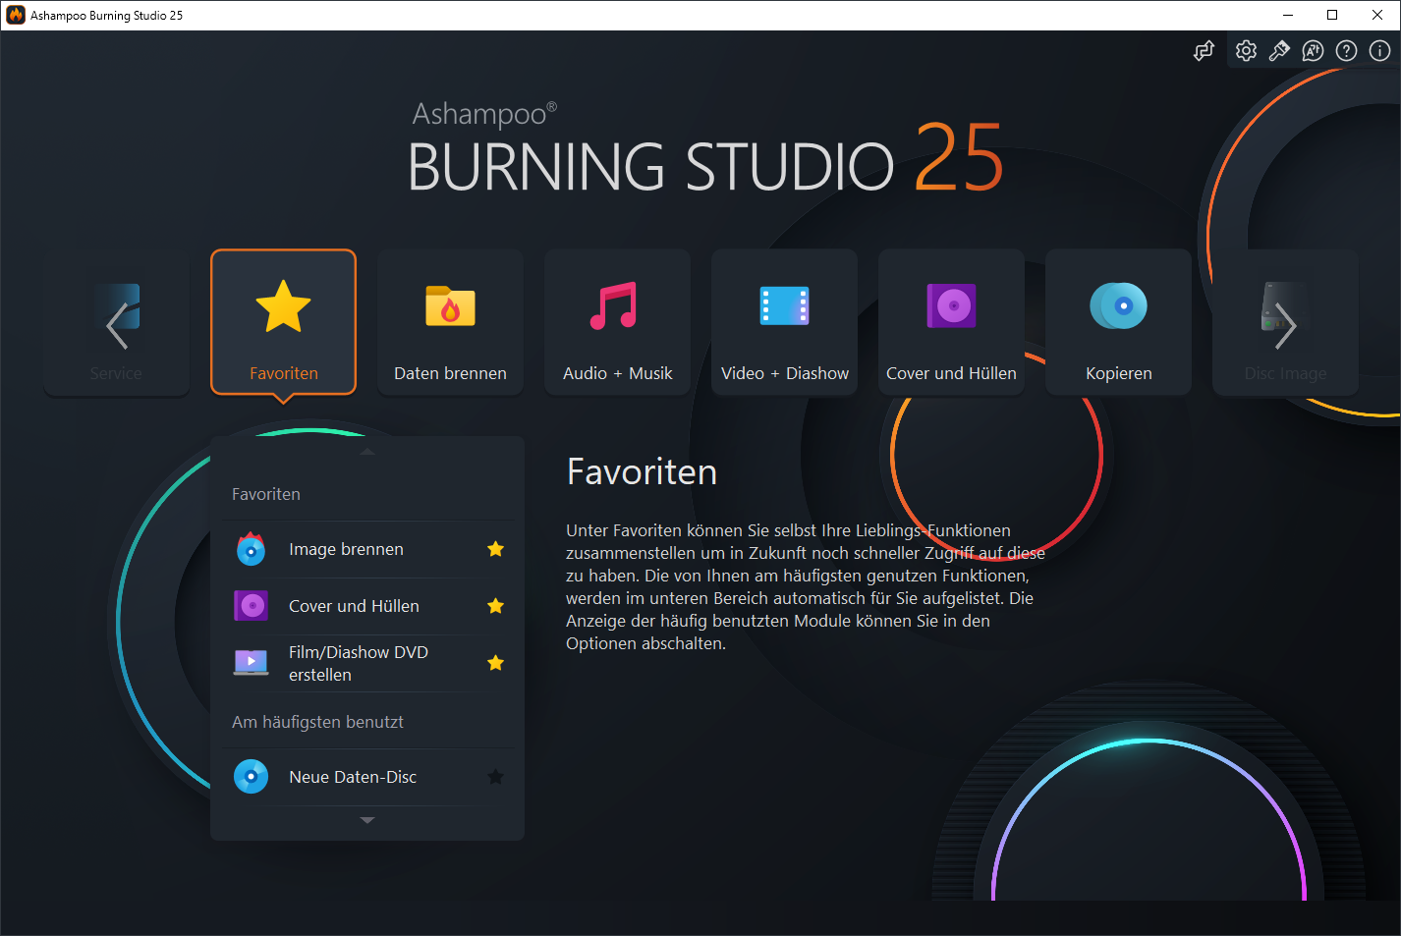Mark Neue Daten-Disc as favorite star
Screen dimensions: 1401x936
tap(495, 777)
